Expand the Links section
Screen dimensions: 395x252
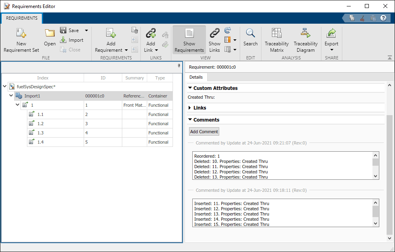click(x=190, y=108)
